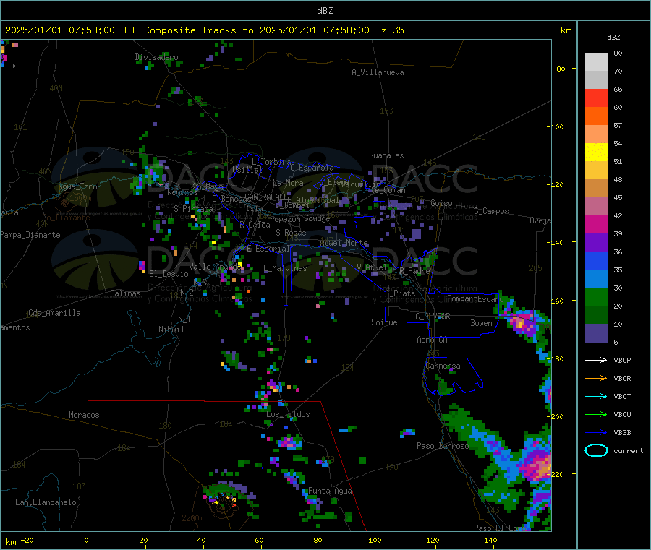Pick the yellow 54 dBZ legend swatch

coord(596,152)
